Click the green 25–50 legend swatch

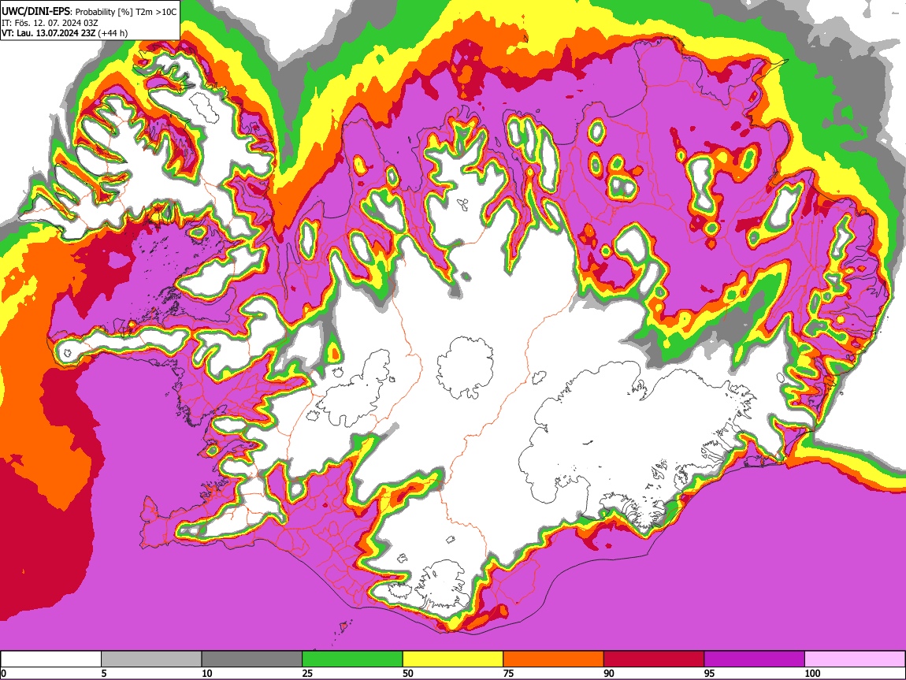pos(352,660)
